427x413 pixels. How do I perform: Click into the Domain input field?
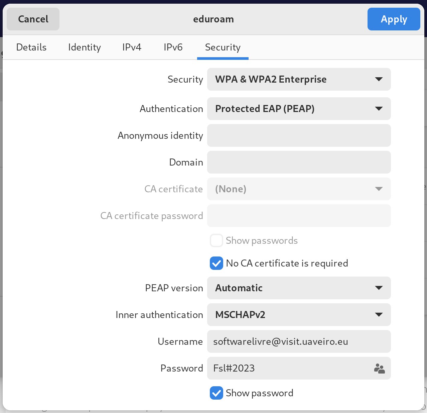pos(299,162)
